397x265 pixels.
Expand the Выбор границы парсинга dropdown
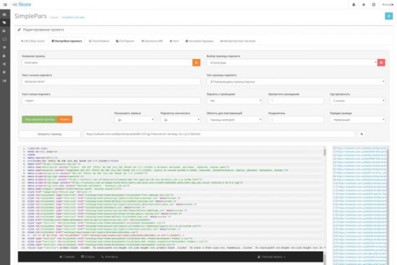[x=292, y=62]
